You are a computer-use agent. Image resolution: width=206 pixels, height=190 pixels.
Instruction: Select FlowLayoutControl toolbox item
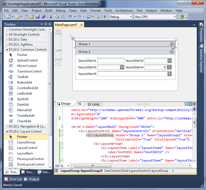pos(31,159)
